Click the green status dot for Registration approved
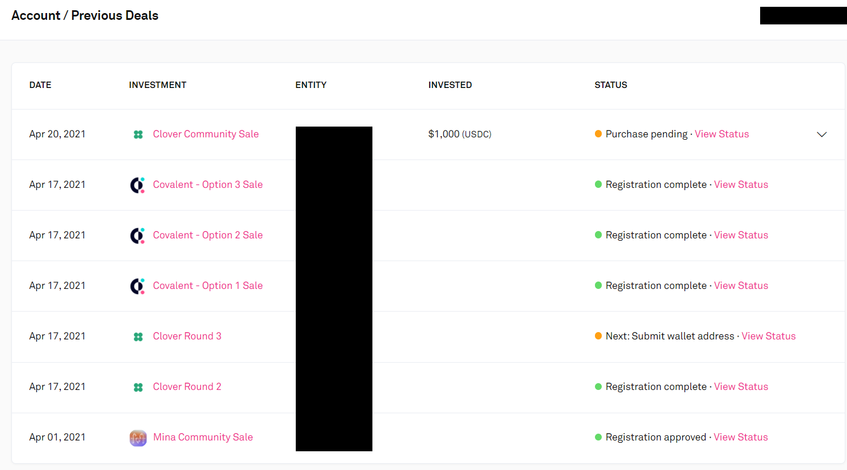847x470 pixels. point(598,437)
